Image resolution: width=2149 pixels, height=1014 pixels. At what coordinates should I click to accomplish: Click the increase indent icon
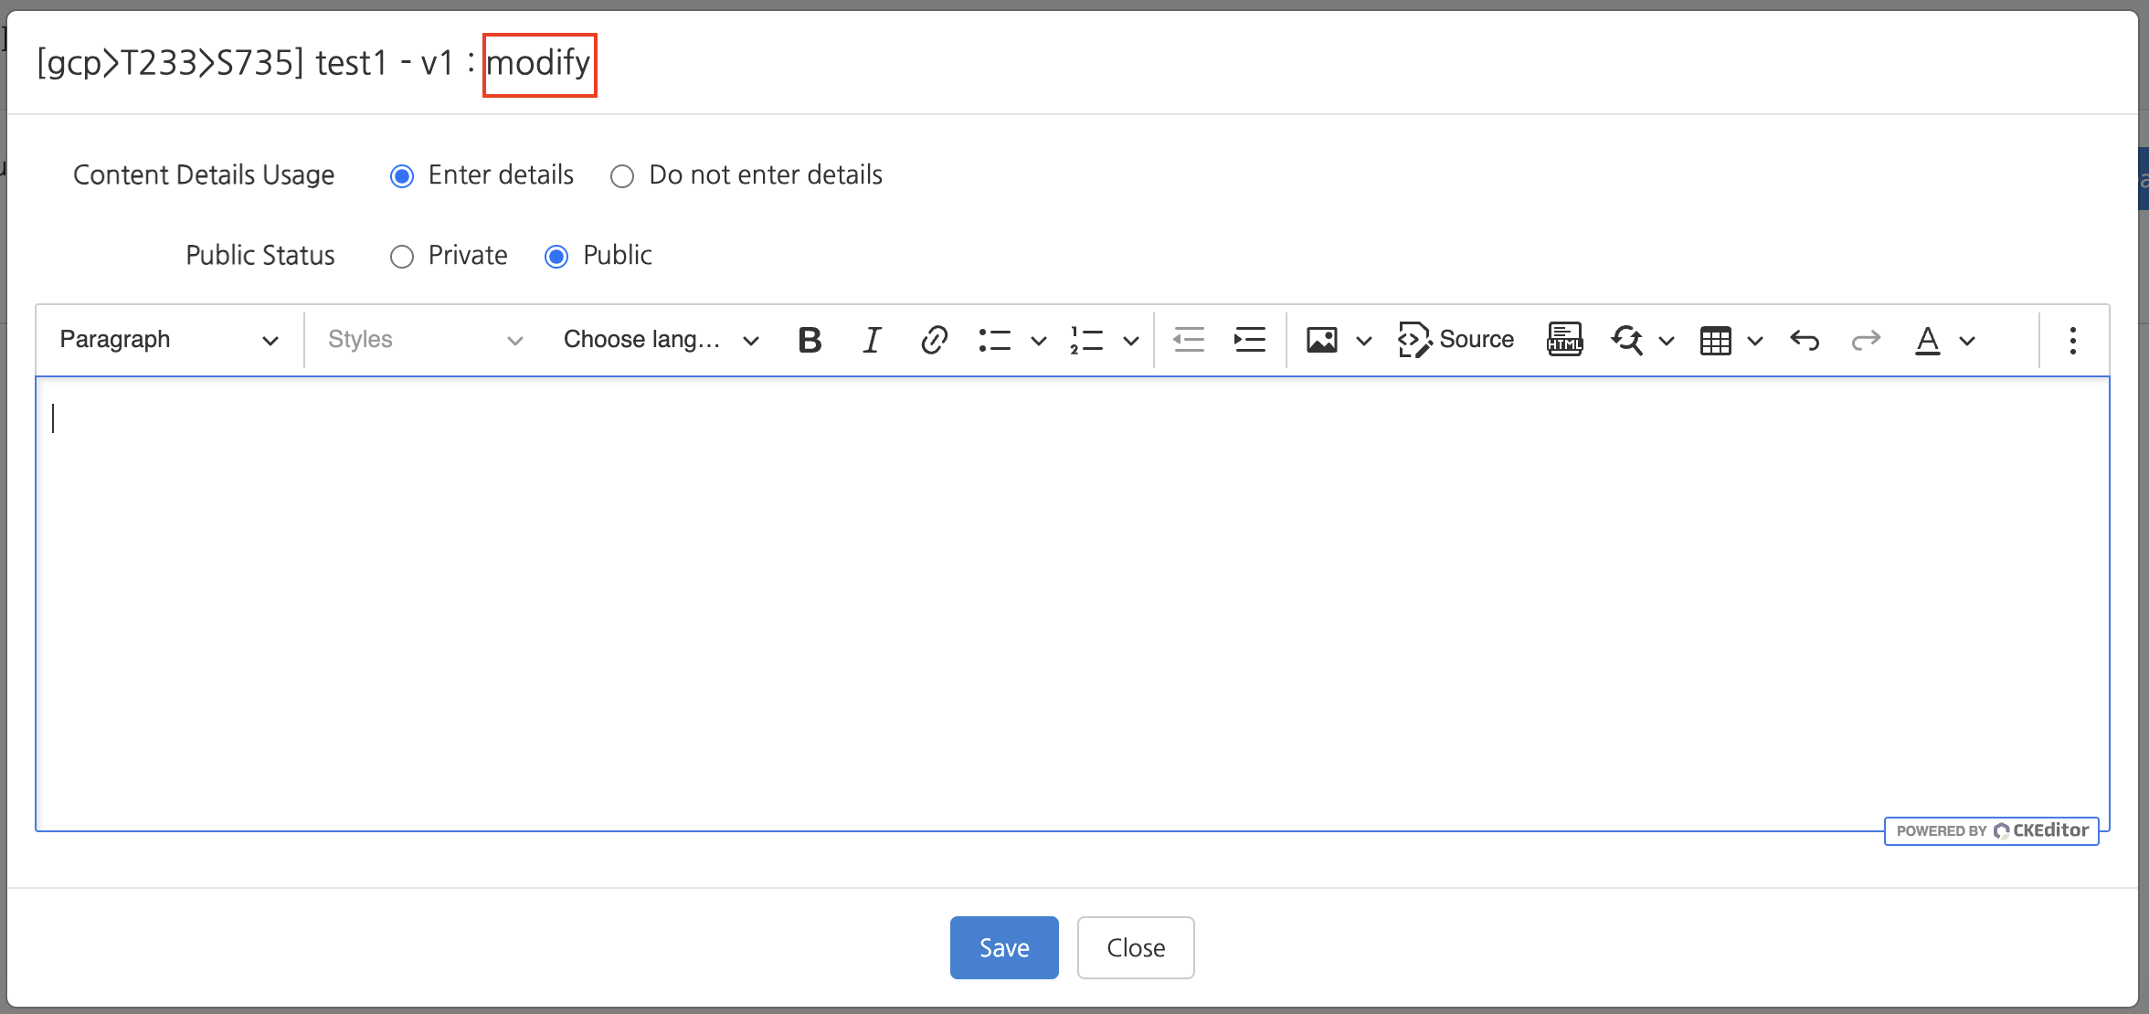click(1249, 340)
